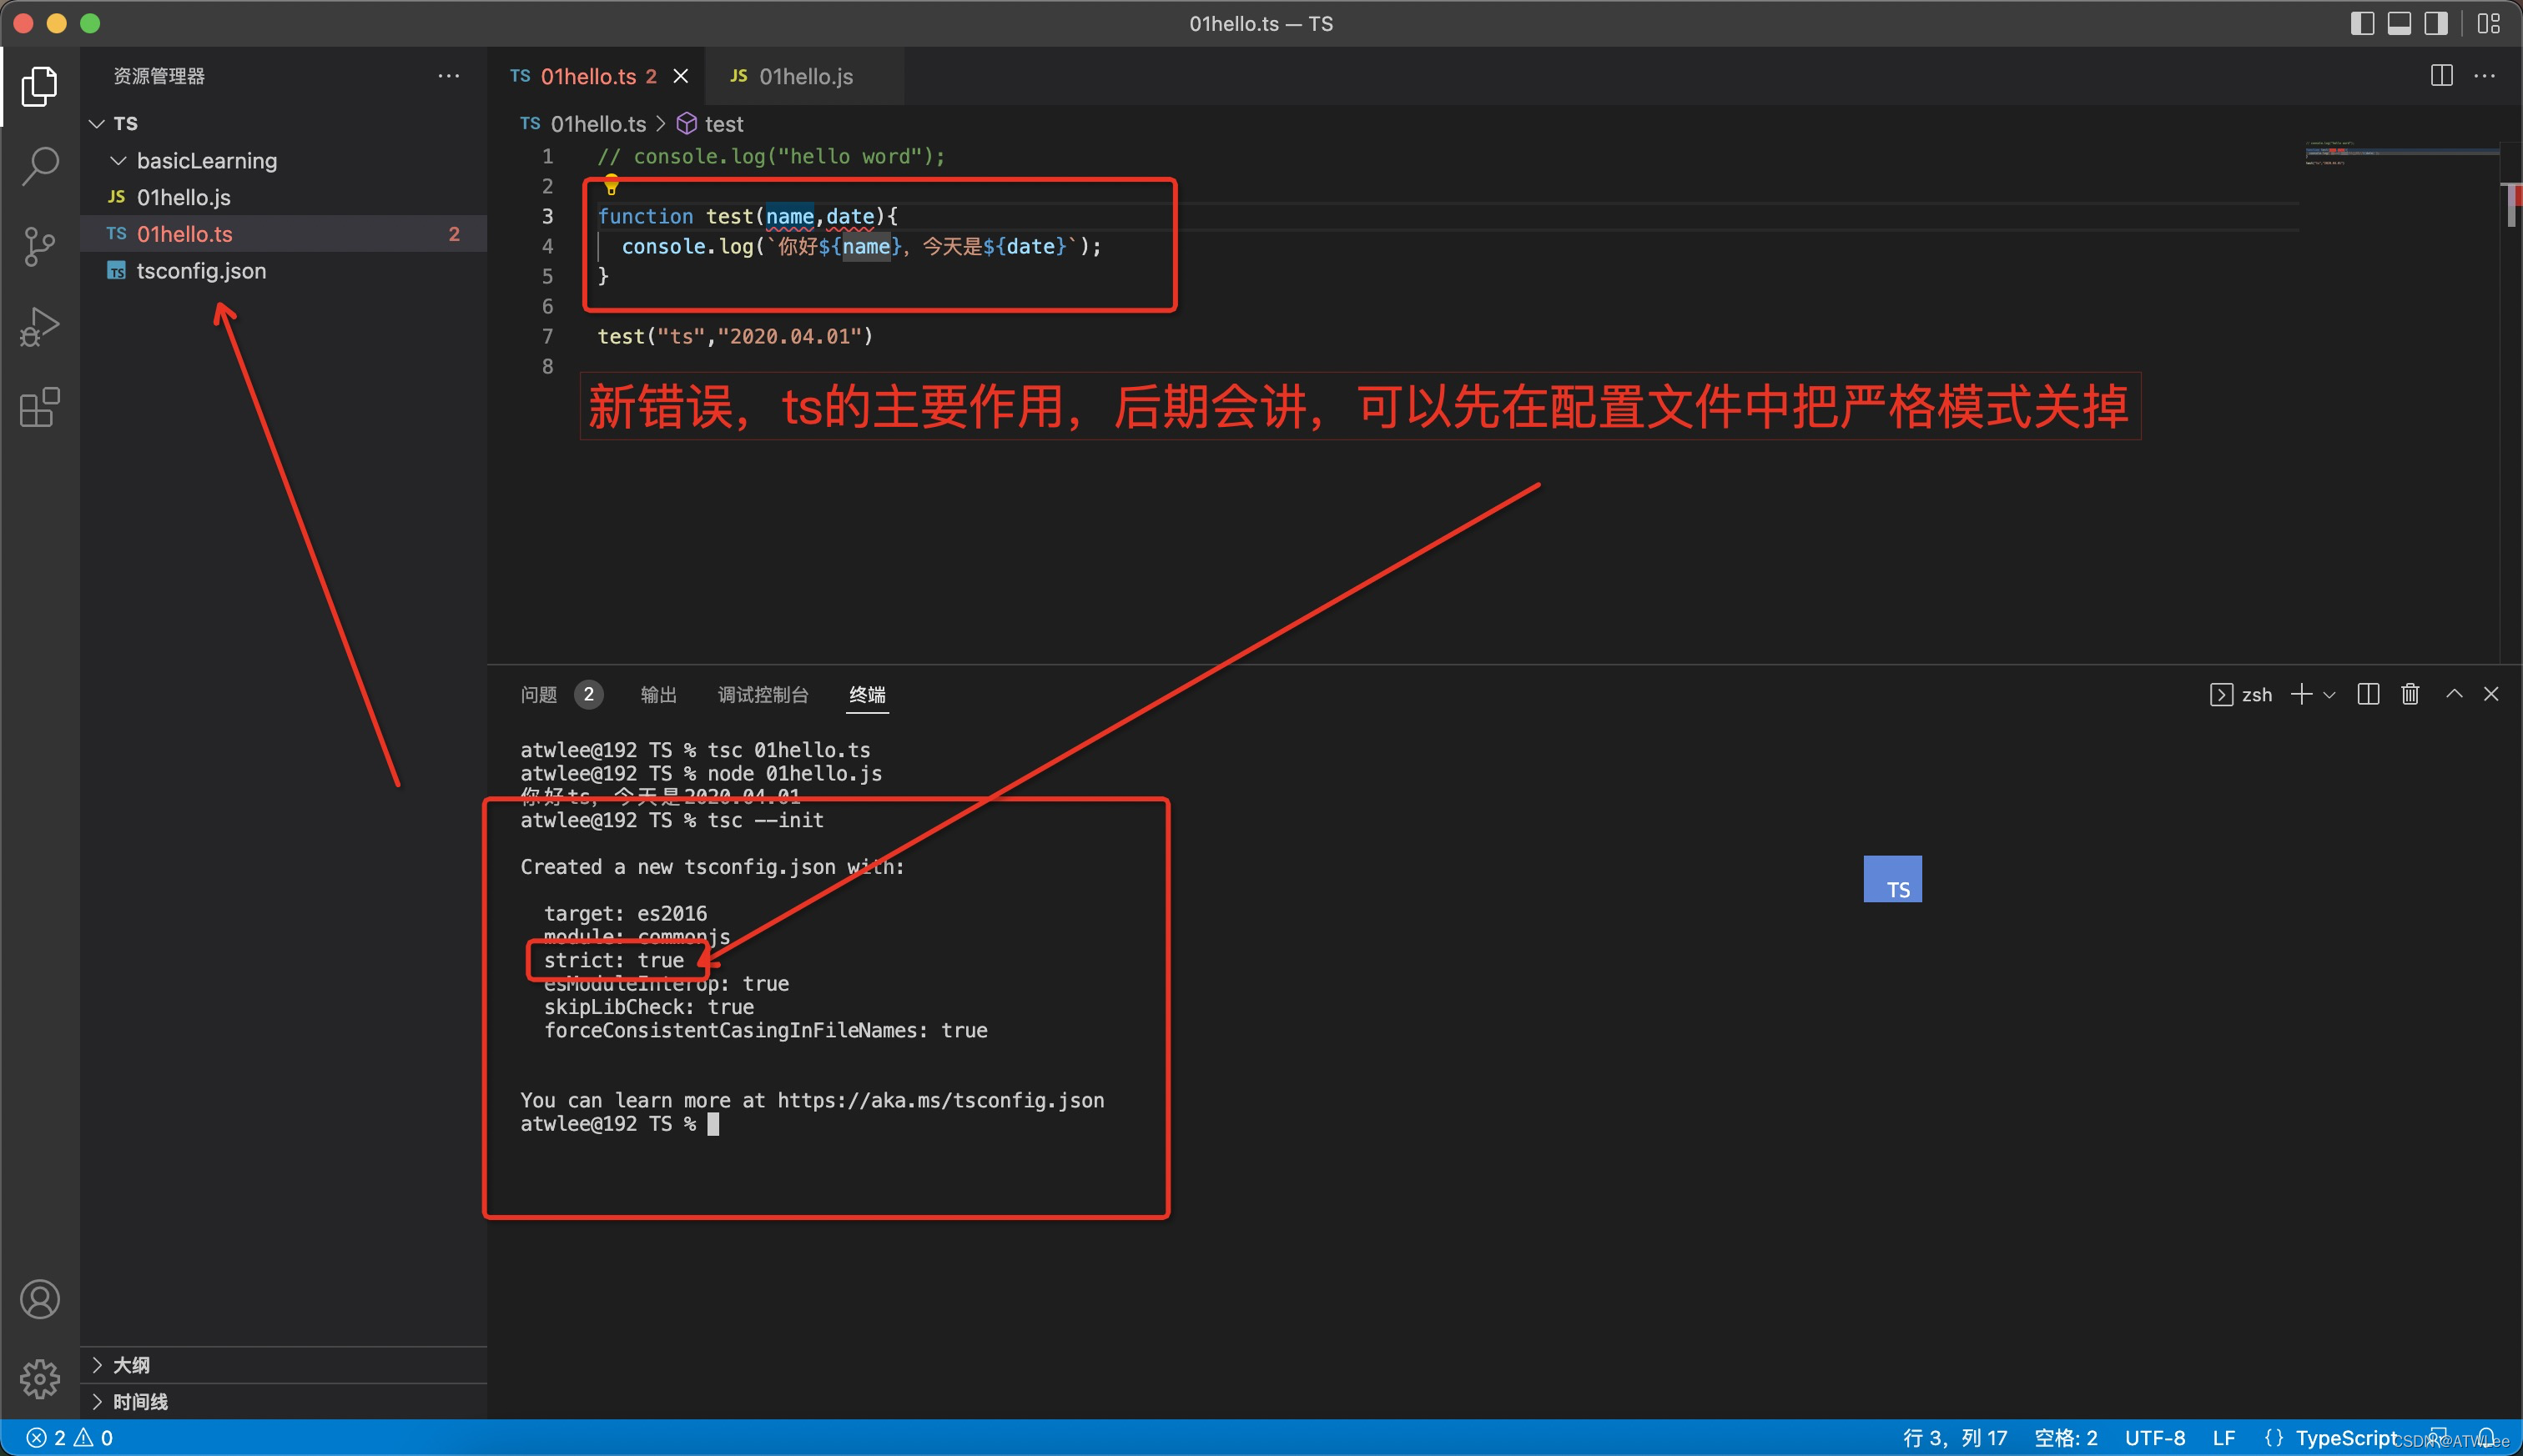Click the lightbulb quick-fix icon
Viewport: 2523px width, 1456px height.
[x=612, y=185]
